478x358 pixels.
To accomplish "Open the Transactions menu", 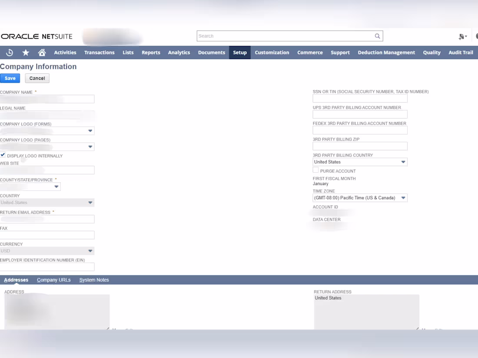I will 100,53.
